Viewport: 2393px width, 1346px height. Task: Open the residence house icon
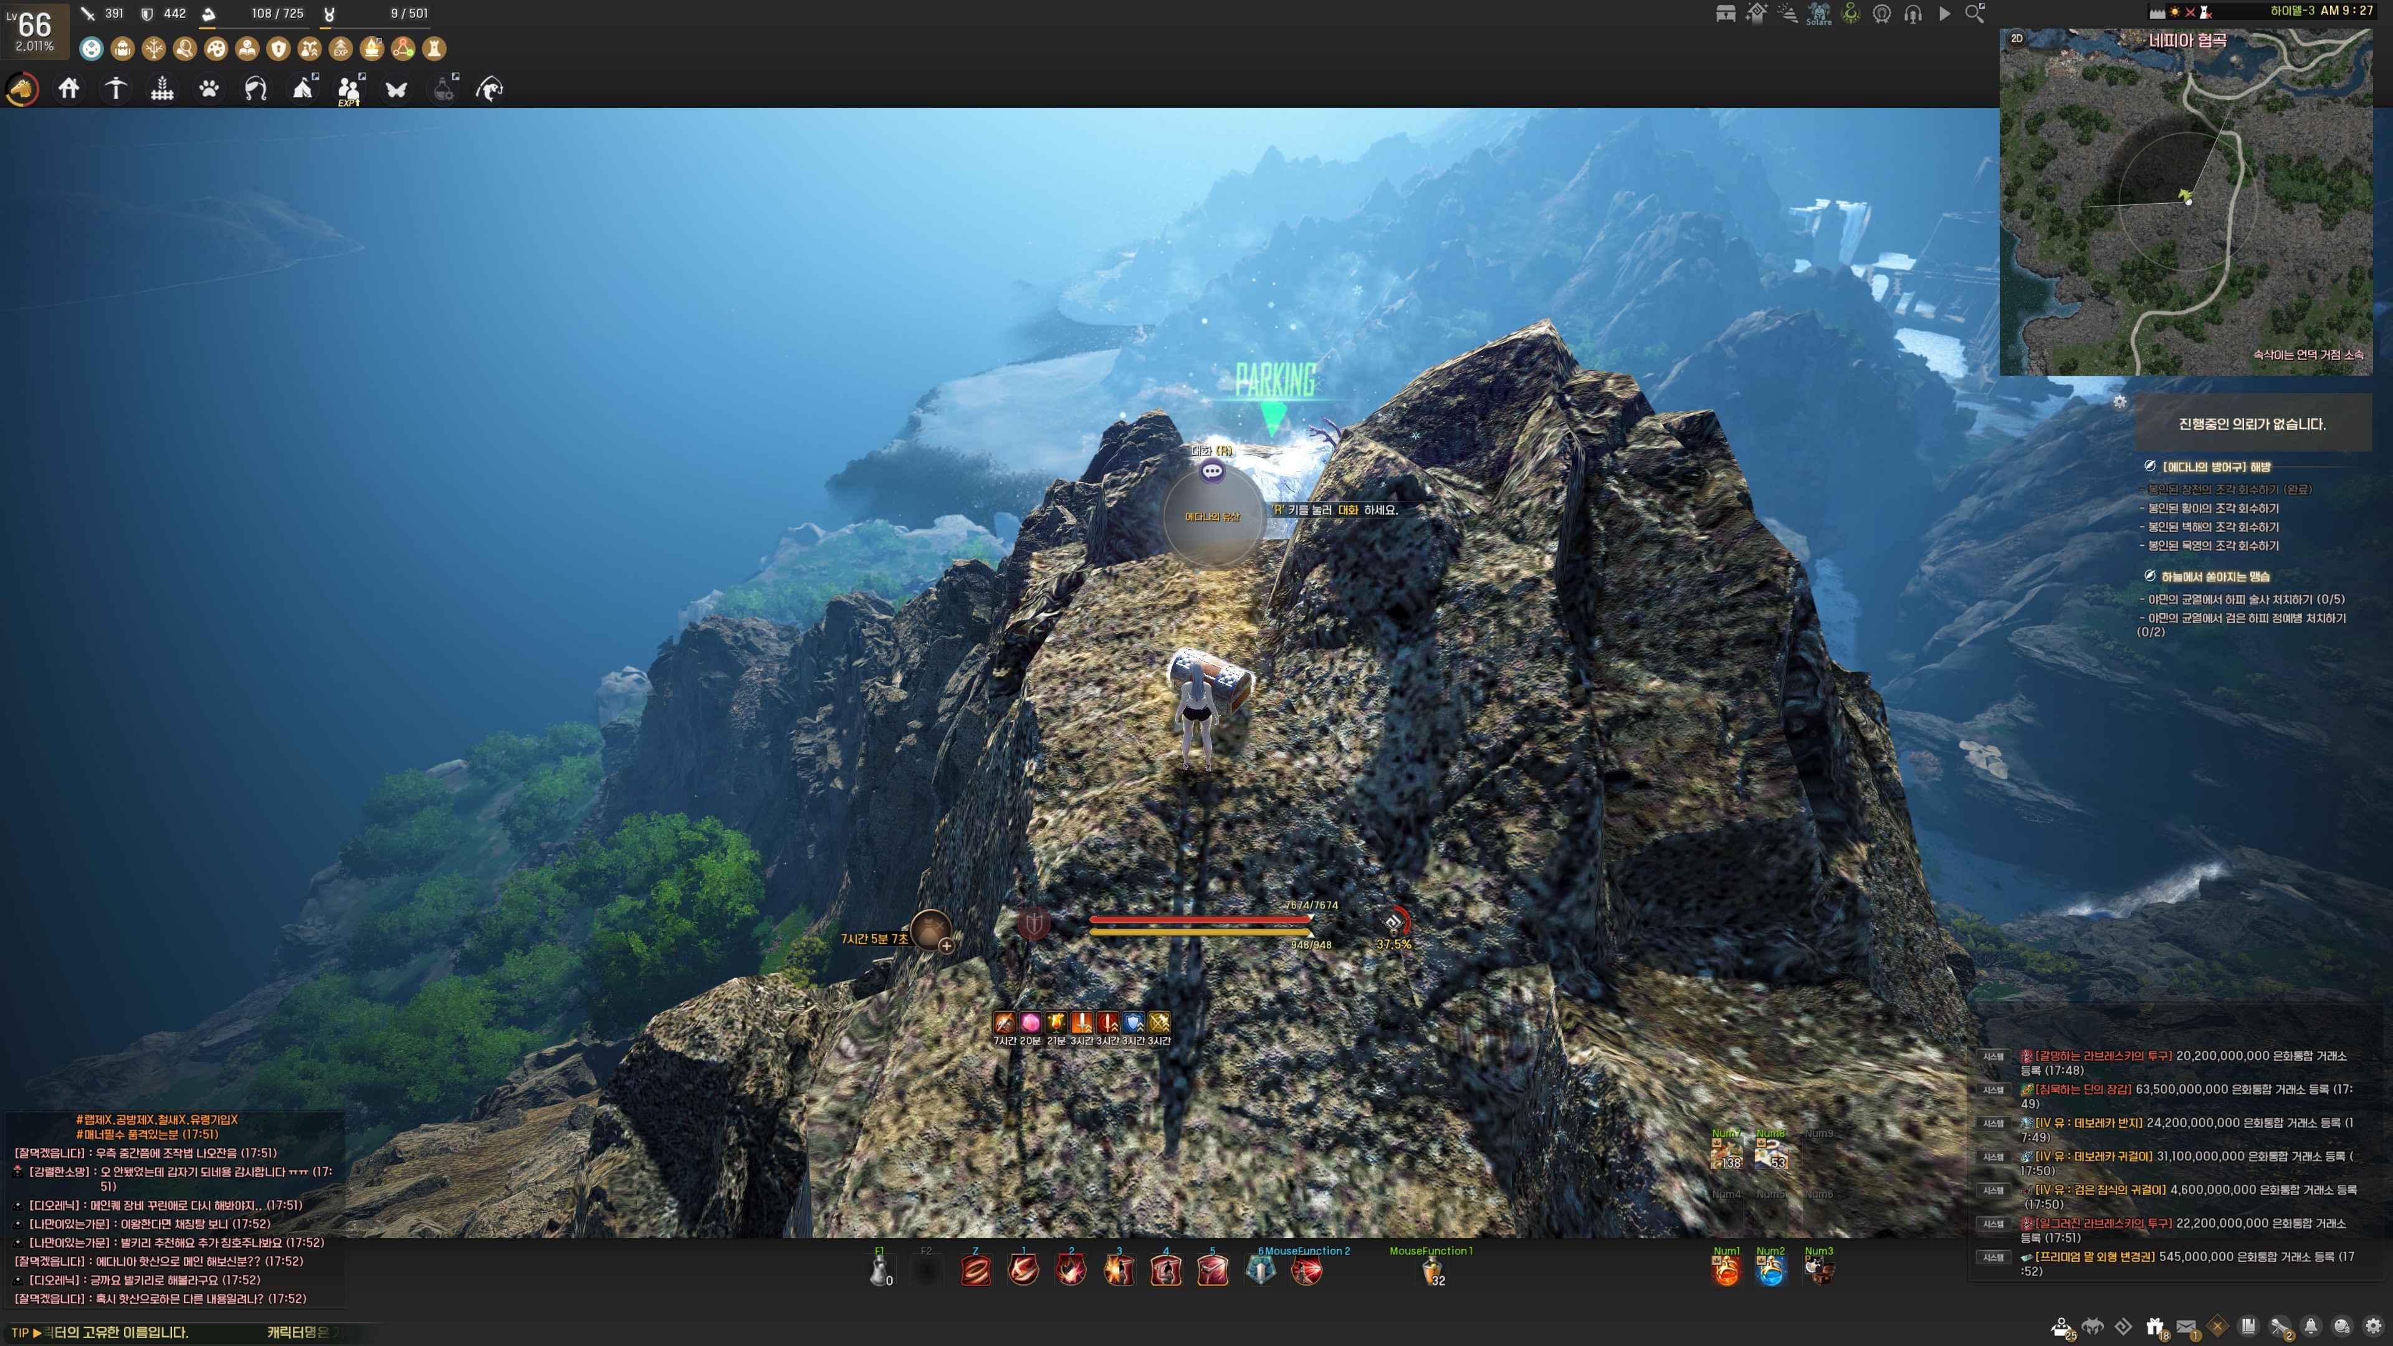(69, 89)
